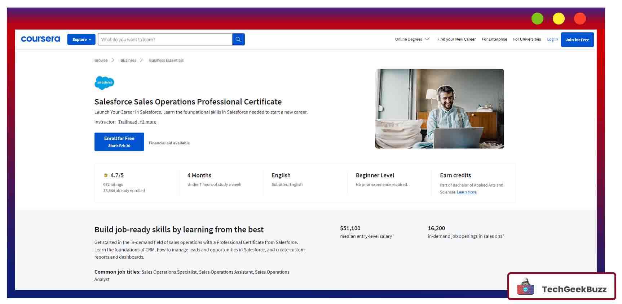Open Find your New Career menu item
The image size is (622, 304).
click(x=456, y=39)
